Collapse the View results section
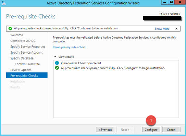The height and width of the screenshot is (136, 186). (55, 57)
